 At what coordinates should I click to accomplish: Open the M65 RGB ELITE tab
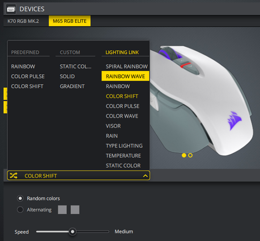coord(69,21)
